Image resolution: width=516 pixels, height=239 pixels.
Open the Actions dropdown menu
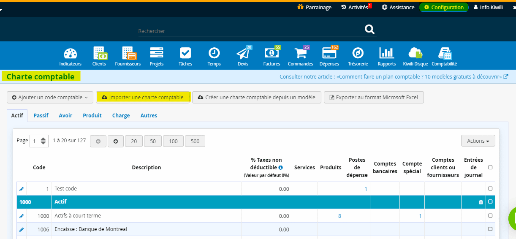478,141
